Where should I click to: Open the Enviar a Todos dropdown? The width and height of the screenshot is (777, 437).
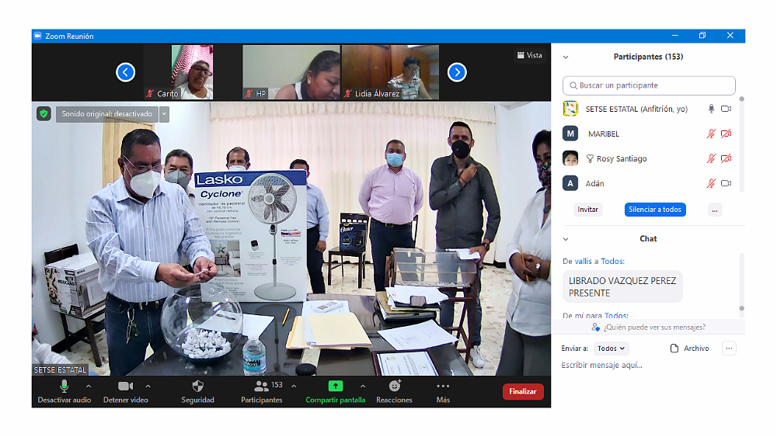click(x=611, y=349)
